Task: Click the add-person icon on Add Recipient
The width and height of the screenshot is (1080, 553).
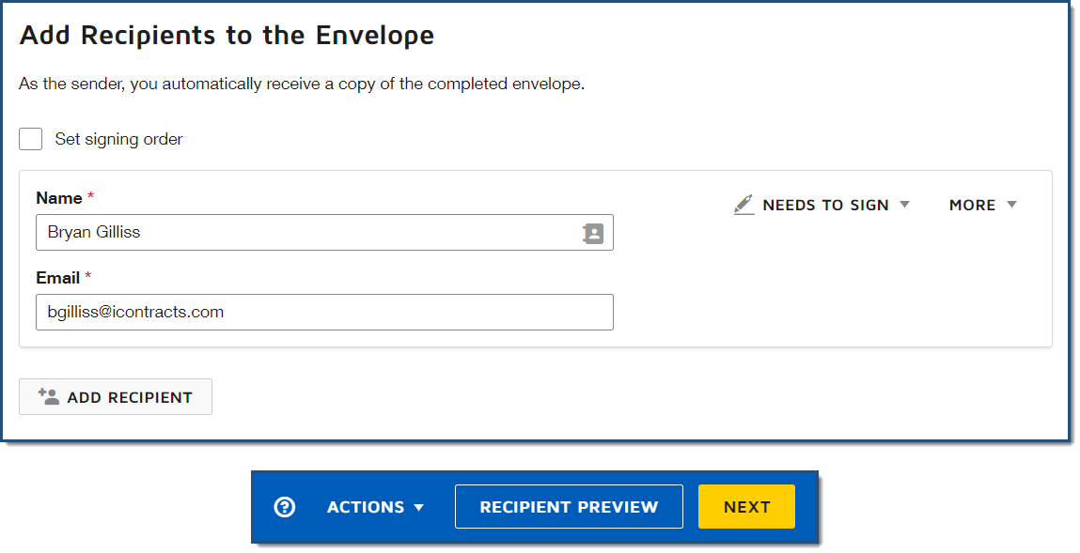Action: click(48, 396)
